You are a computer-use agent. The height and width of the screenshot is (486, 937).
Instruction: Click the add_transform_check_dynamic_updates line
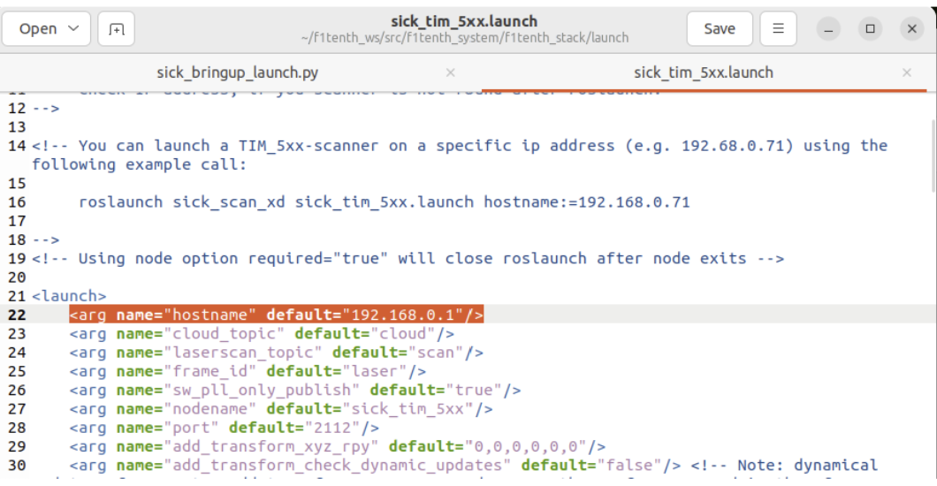point(473,465)
